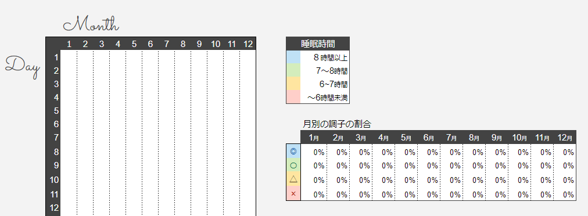This screenshot has height=216, width=588.
Task: Click the double circle ◎ condition symbol
Action: (x=293, y=152)
